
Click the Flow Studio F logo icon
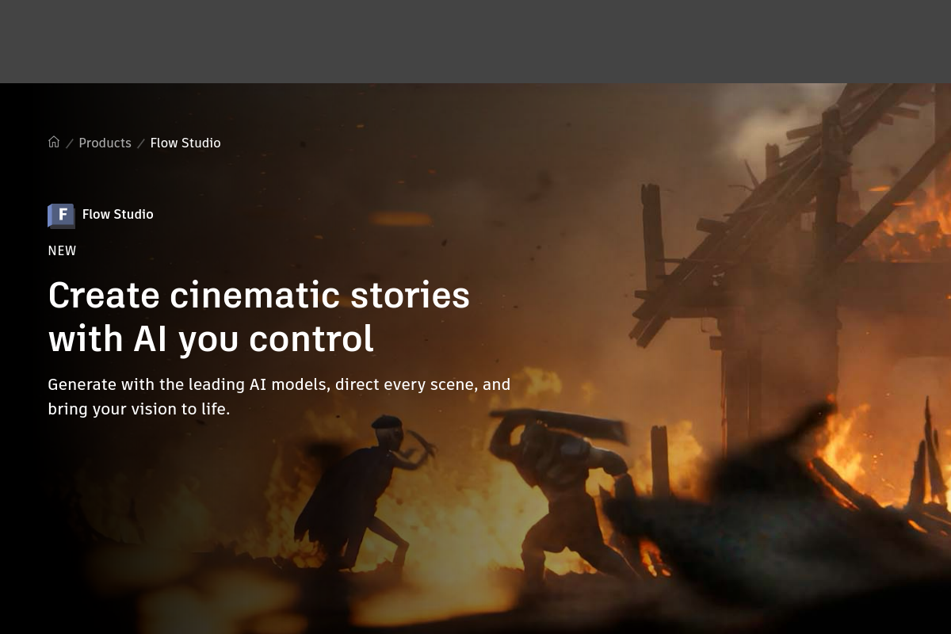click(61, 216)
